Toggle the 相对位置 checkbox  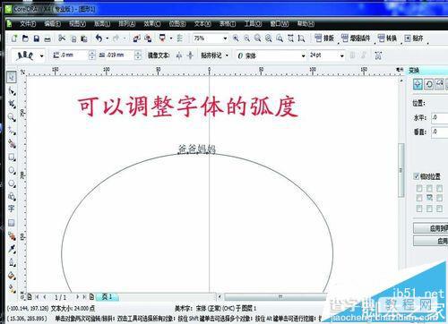(x=416, y=176)
